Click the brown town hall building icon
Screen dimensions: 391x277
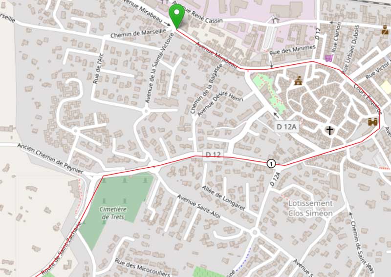[x=298, y=81]
